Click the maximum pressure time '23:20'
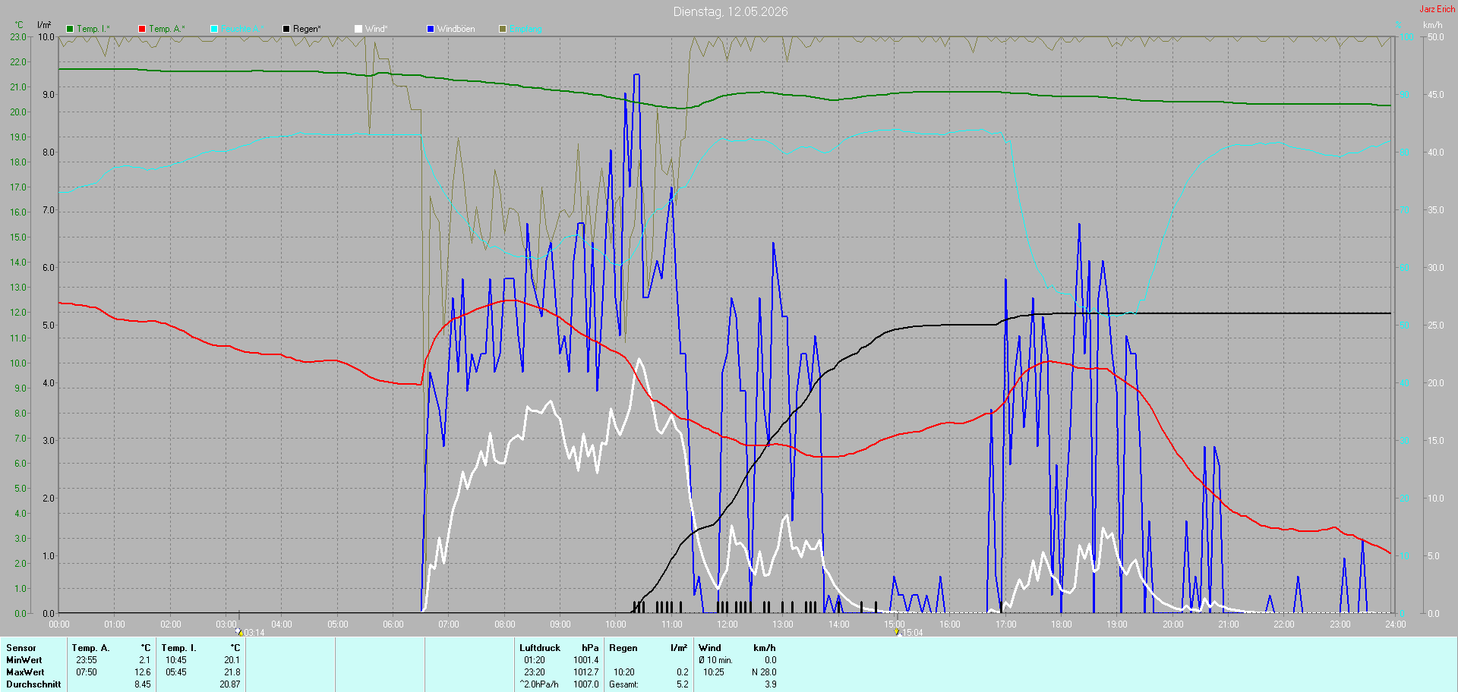Screen dimensions: 1458x692 click(535, 672)
